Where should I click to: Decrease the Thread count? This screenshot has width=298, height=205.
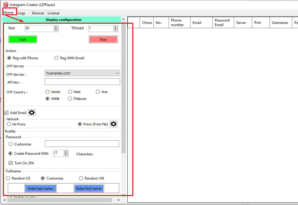click(x=116, y=30)
